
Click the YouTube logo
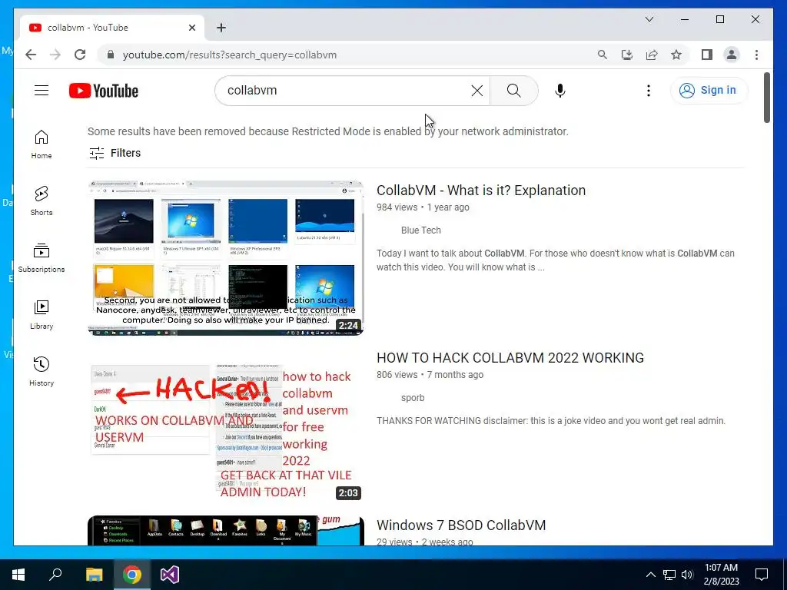click(104, 91)
